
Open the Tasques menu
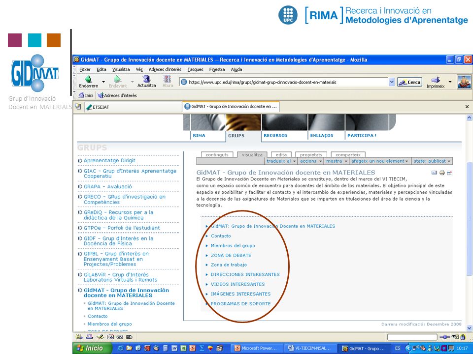[x=195, y=69]
